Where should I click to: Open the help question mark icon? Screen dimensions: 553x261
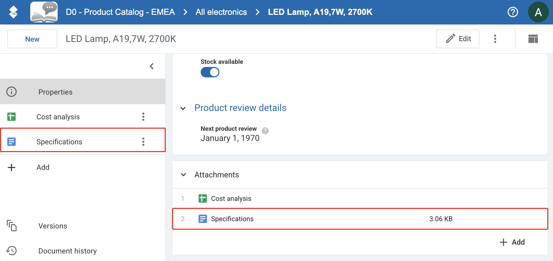[513, 12]
